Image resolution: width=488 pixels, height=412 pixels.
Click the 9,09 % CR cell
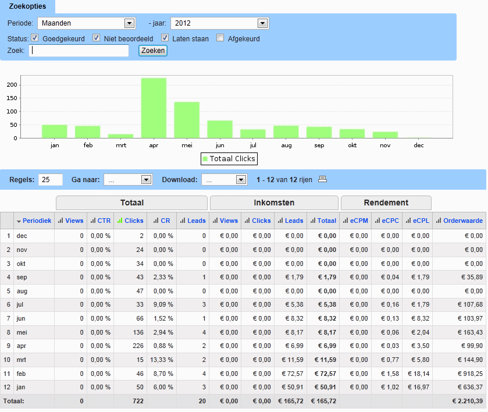click(163, 304)
